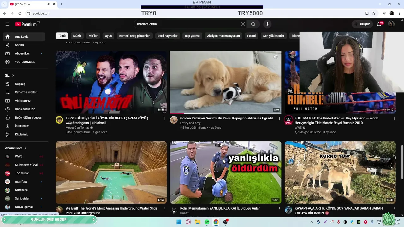
Task: Select the Müzik filter chip
Action: (x=77, y=36)
